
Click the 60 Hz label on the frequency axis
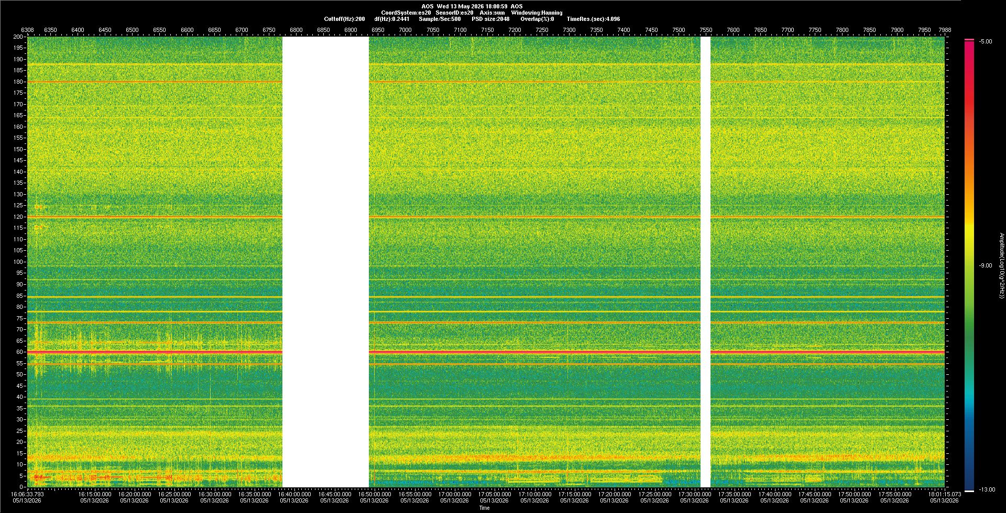pyautogui.click(x=20, y=352)
